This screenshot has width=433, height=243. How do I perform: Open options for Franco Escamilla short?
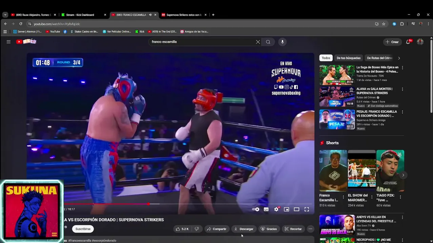coord(343,197)
